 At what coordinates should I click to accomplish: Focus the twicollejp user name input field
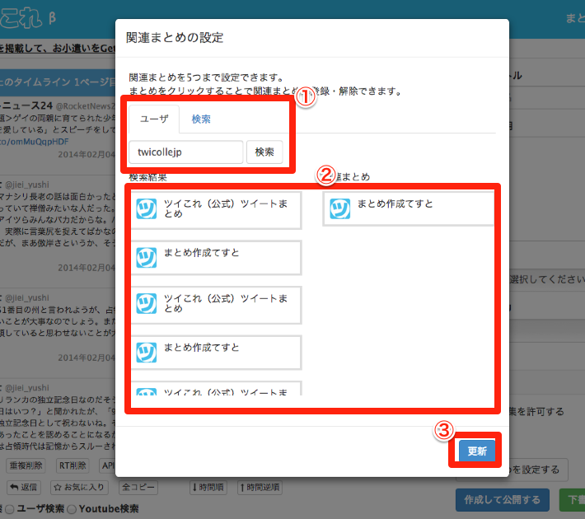click(x=185, y=152)
